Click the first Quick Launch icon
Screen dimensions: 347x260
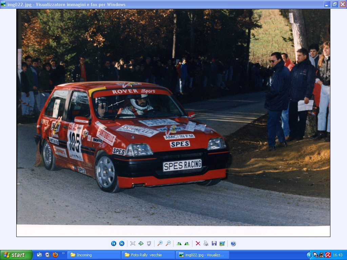tap(39, 255)
